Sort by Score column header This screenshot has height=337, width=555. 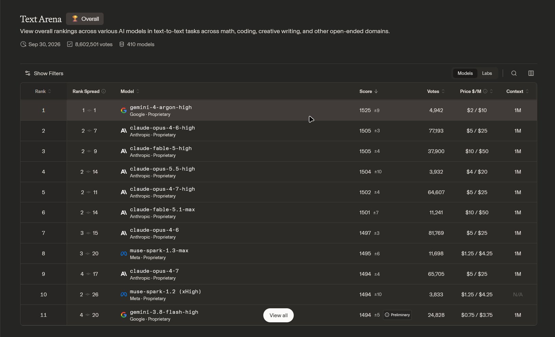pyautogui.click(x=369, y=91)
